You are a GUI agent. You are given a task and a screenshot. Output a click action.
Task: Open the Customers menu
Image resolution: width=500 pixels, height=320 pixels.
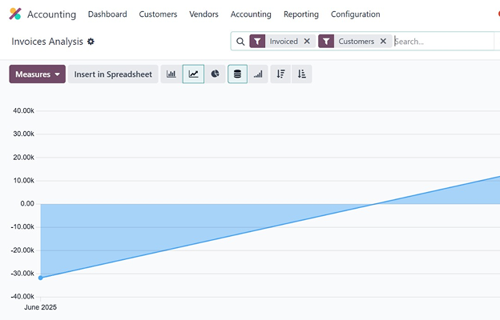click(x=158, y=14)
